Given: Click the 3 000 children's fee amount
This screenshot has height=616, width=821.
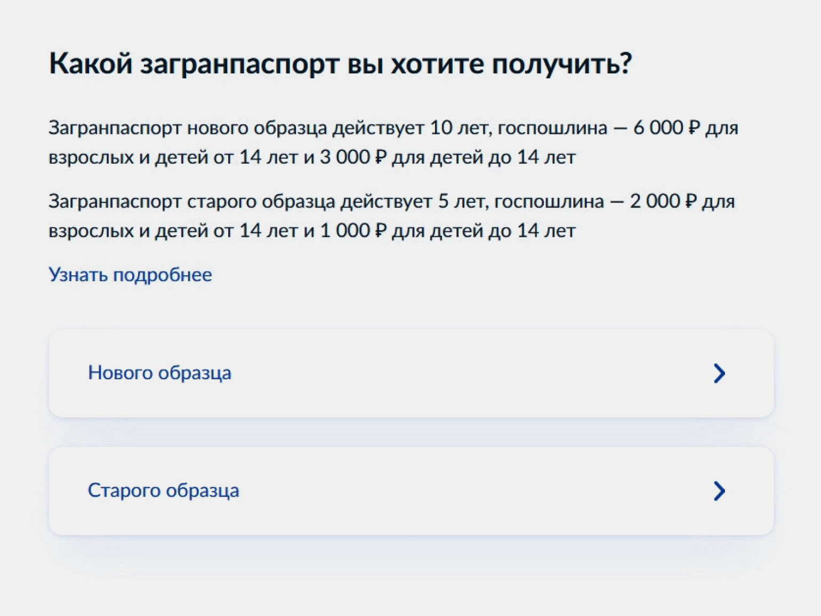Looking at the screenshot, I should 344,157.
